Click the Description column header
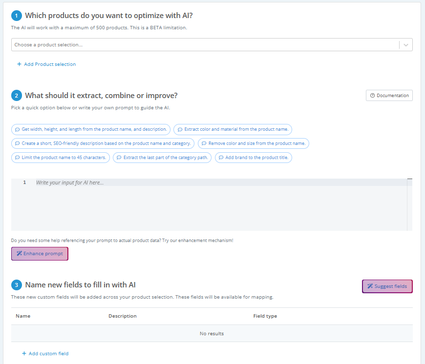The image size is (425, 364). coord(123,316)
